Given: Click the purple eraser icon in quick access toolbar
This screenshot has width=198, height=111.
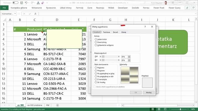Looking at the screenshot, I should coord(43,3).
